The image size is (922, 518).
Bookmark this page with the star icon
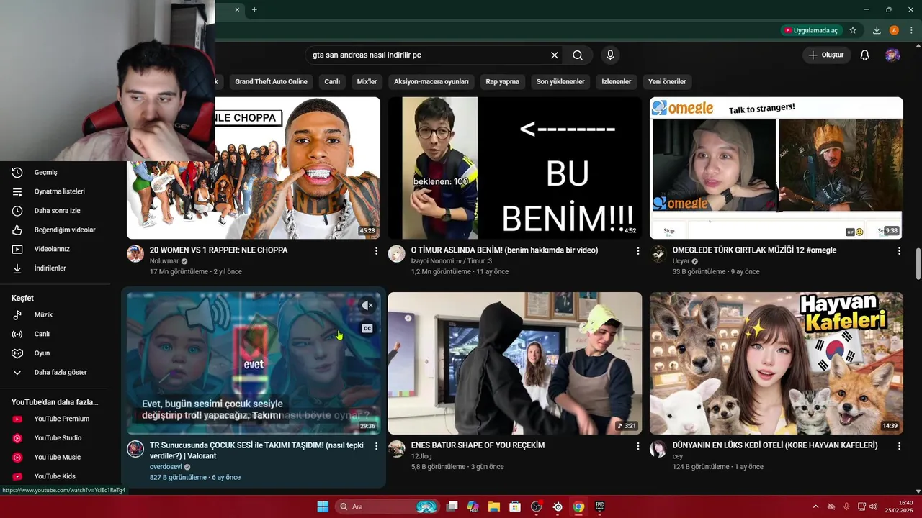853,30
